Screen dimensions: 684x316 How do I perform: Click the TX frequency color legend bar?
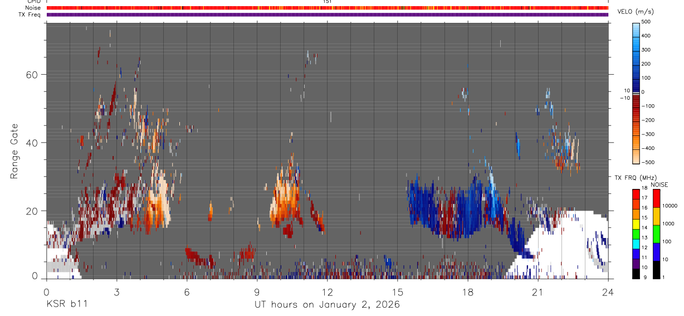click(636, 234)
